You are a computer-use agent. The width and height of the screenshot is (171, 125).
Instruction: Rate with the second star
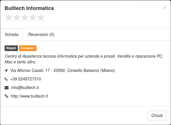17,18
